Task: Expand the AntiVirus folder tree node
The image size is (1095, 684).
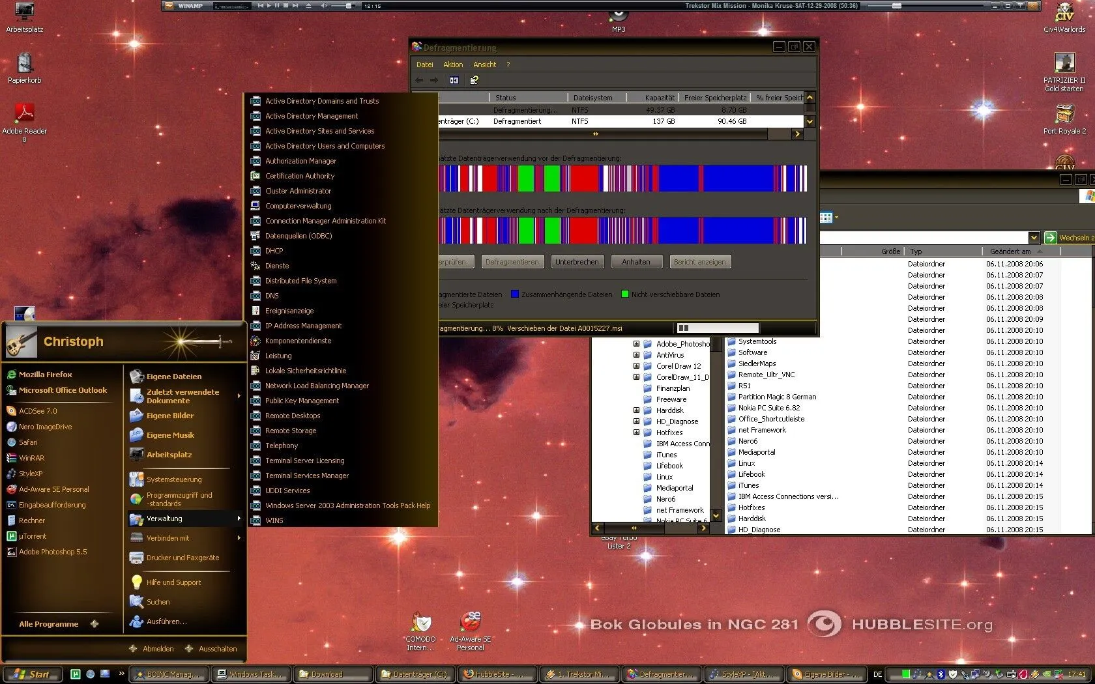Action: pyautogui.click(x=636, y=355)
